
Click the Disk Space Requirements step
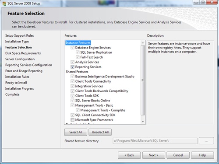pos(23,53)
